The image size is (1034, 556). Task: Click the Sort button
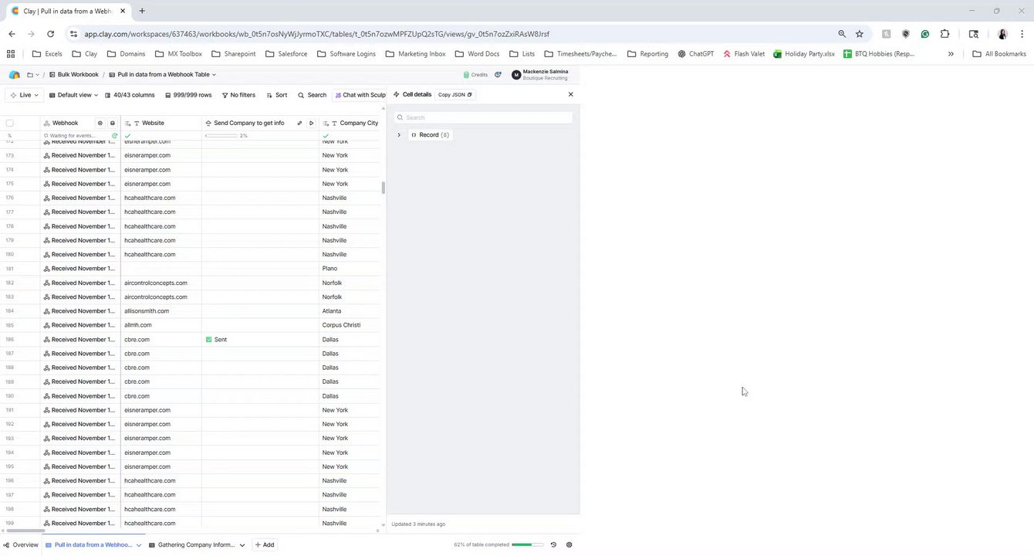point(276,95)
